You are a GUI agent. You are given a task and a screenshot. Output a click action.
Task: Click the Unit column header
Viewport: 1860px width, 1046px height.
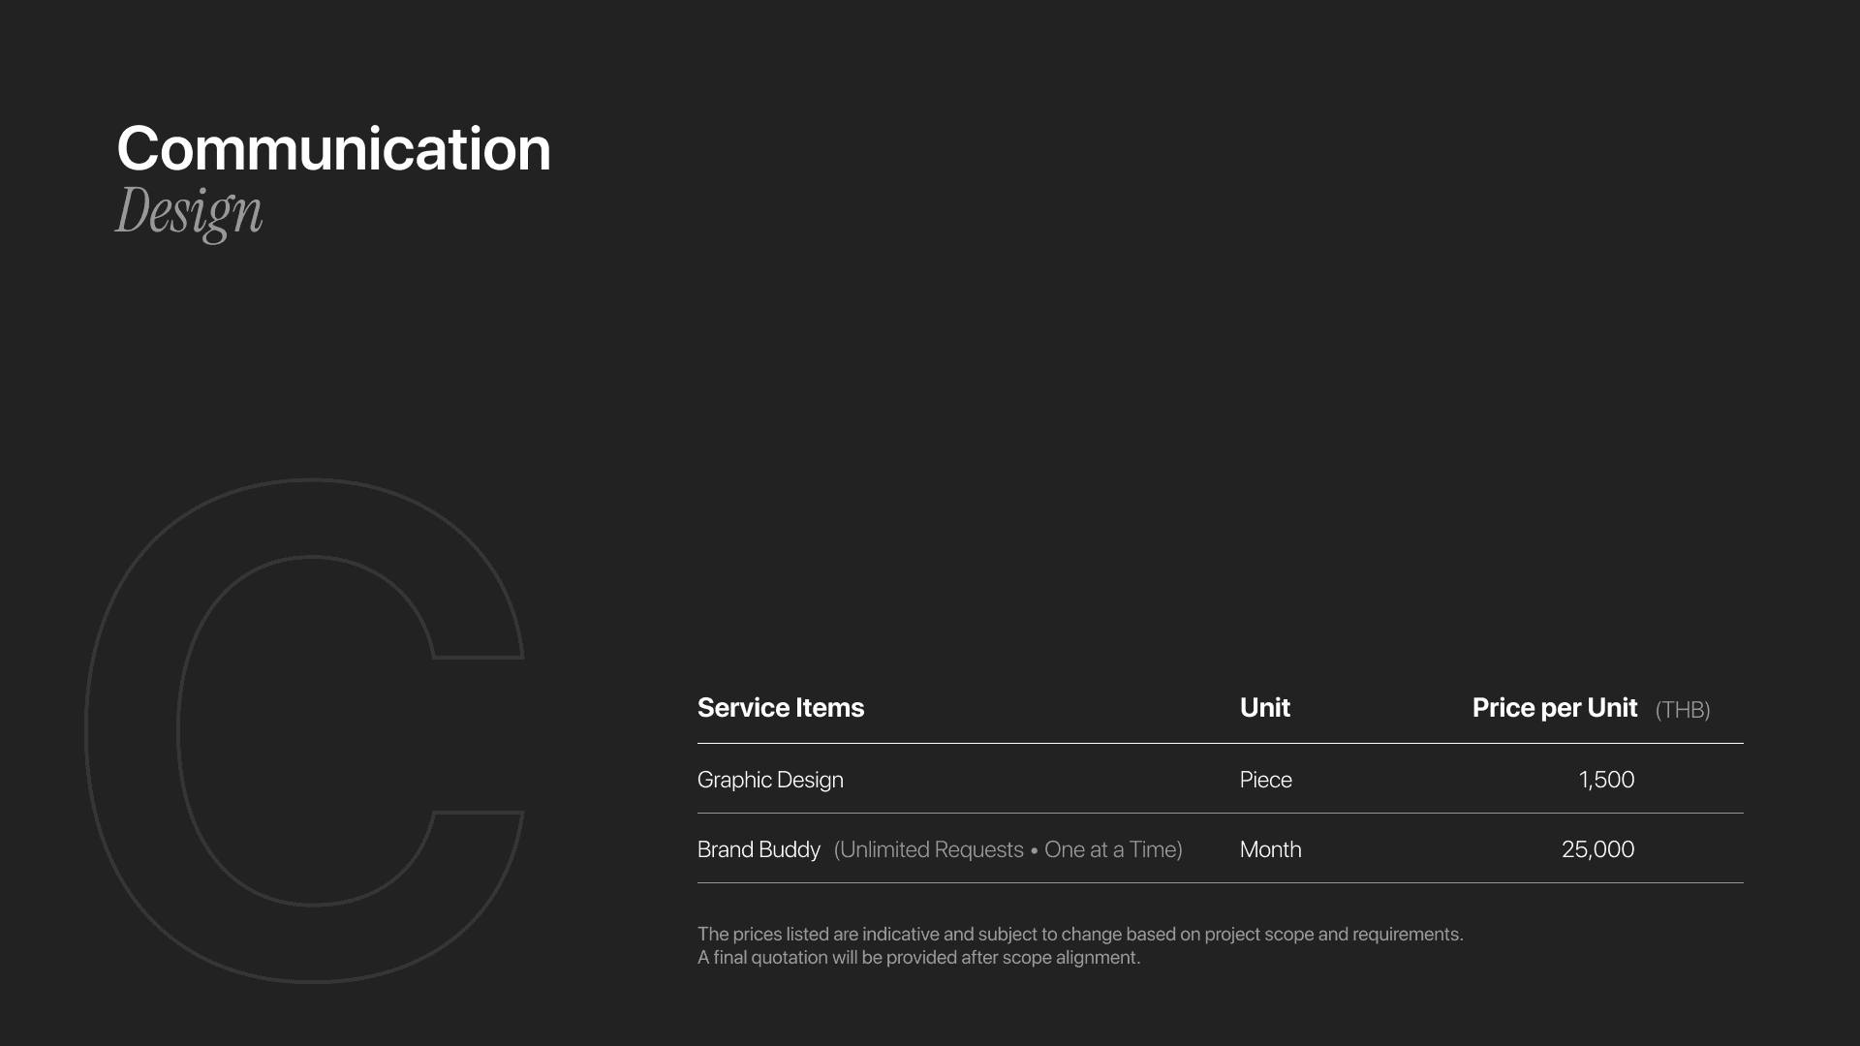point(1264,708)
